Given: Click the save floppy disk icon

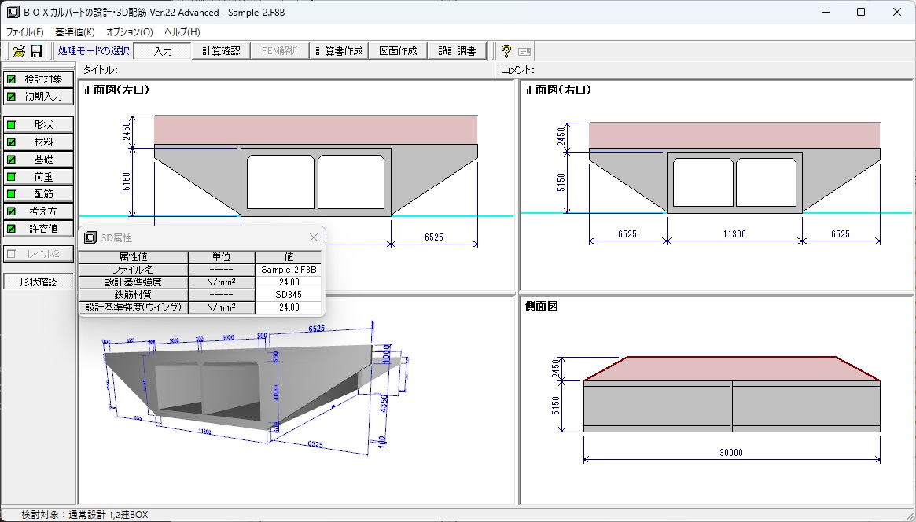Looking at the screenshot, I should tap(36, 51).
